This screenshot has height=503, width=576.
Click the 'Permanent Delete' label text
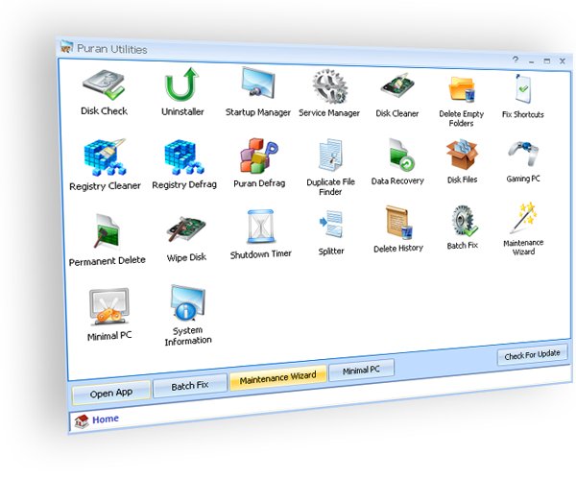pos(107,261)
